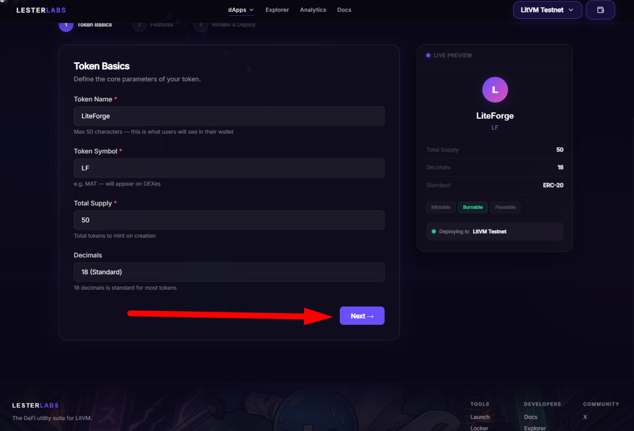Viewport: 634px width, 431px height.
Task: Open the Docs link in header
Action: (x=344, y=10)
